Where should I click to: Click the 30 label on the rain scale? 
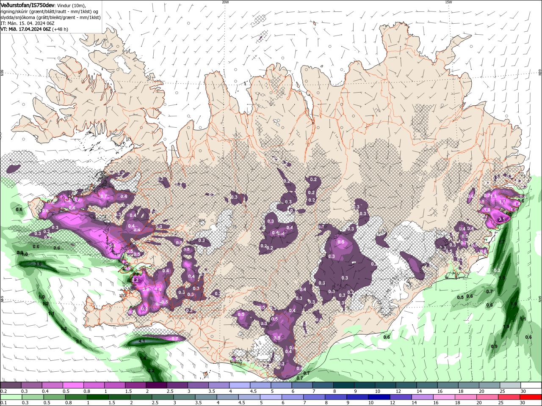point(523,403)
